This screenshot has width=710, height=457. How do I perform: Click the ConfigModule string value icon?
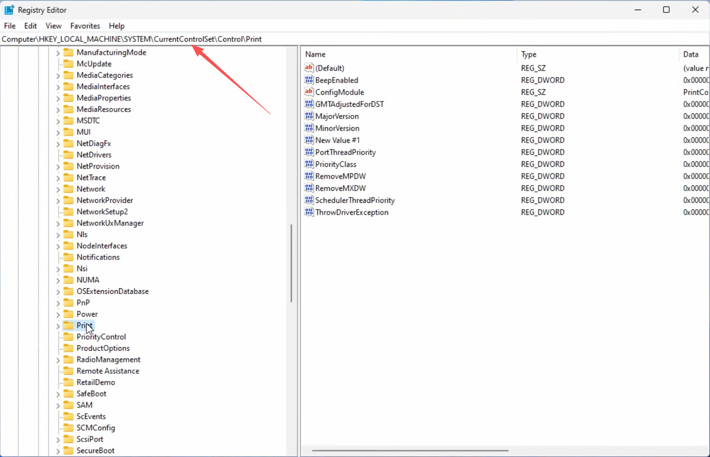(309, 92)
